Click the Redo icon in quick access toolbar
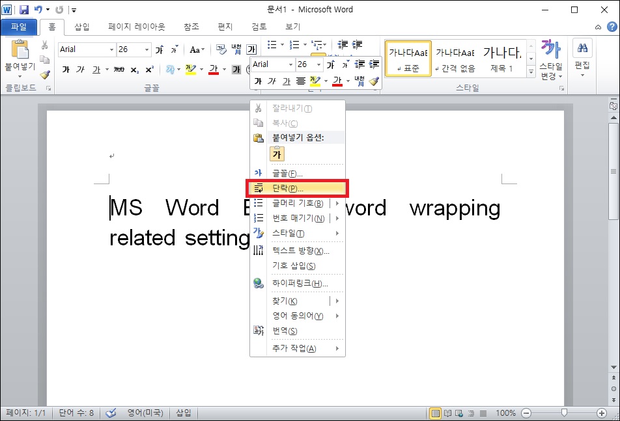This screenshot has width=620, height=421. (x=59, y=10)
